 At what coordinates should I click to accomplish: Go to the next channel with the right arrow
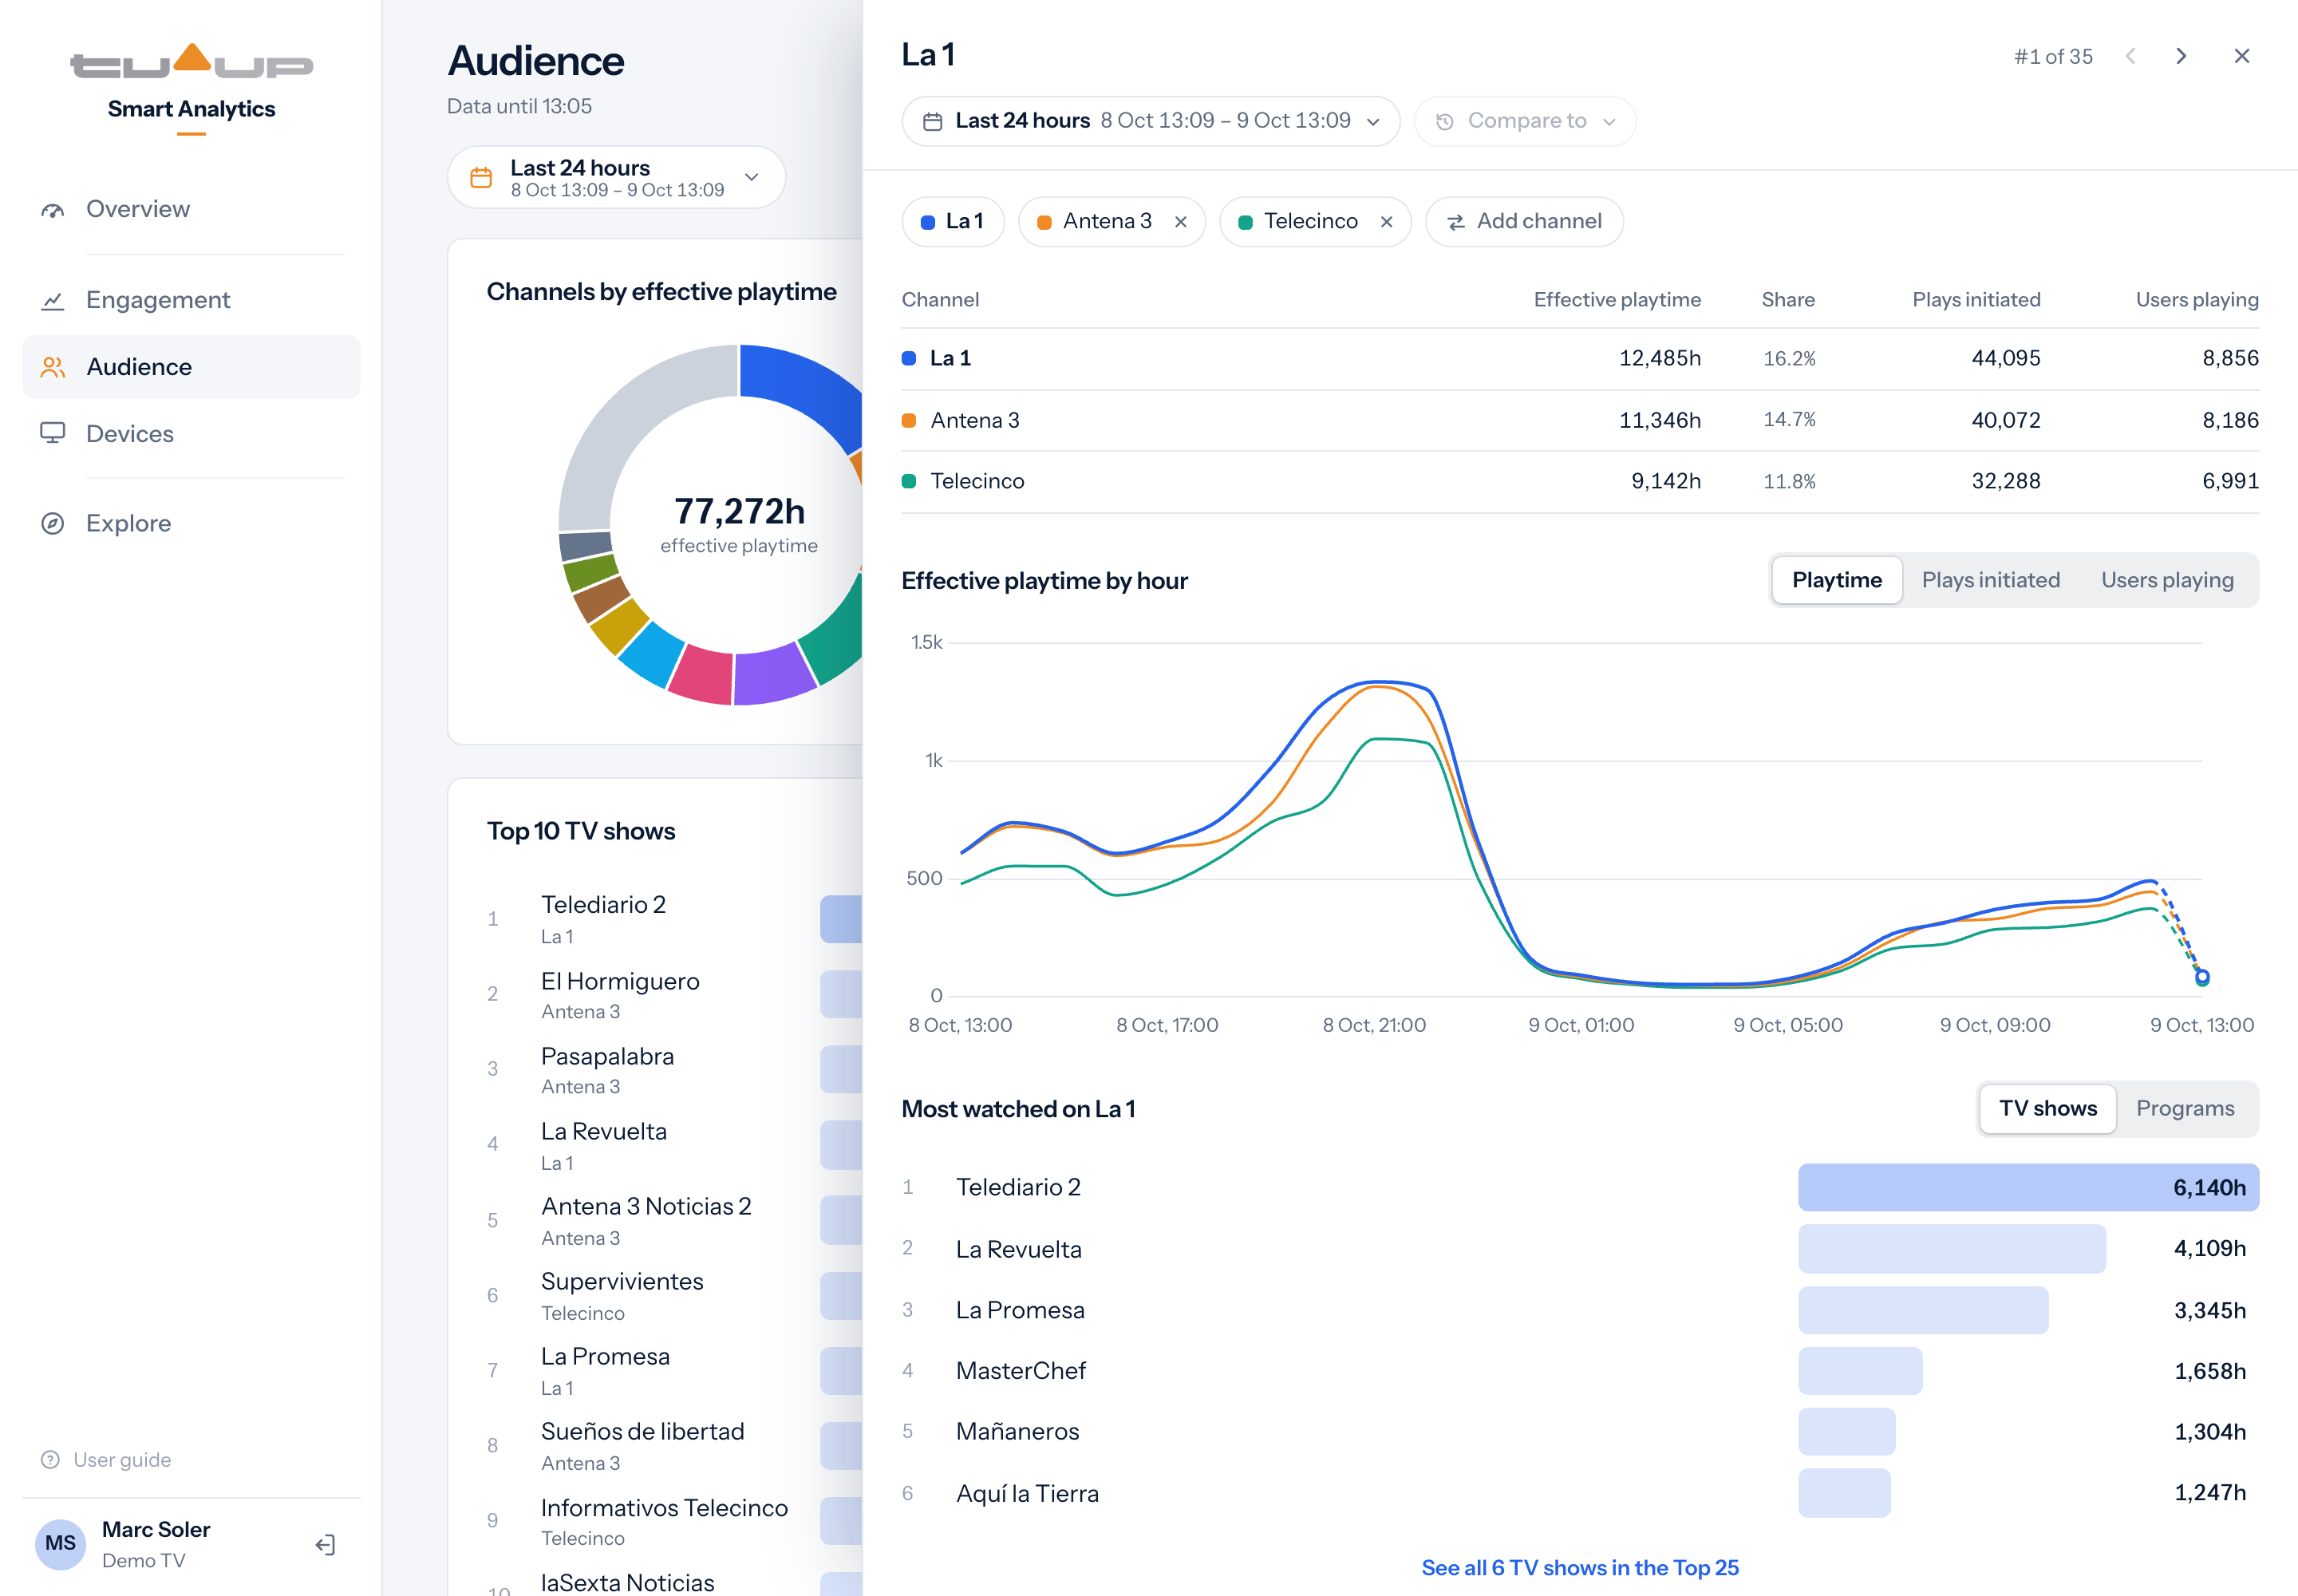click(2181, 56)
